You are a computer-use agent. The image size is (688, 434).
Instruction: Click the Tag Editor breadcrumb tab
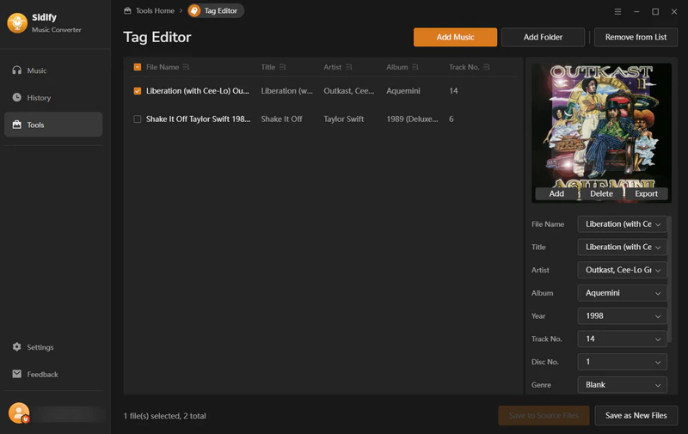pos(216,10)
